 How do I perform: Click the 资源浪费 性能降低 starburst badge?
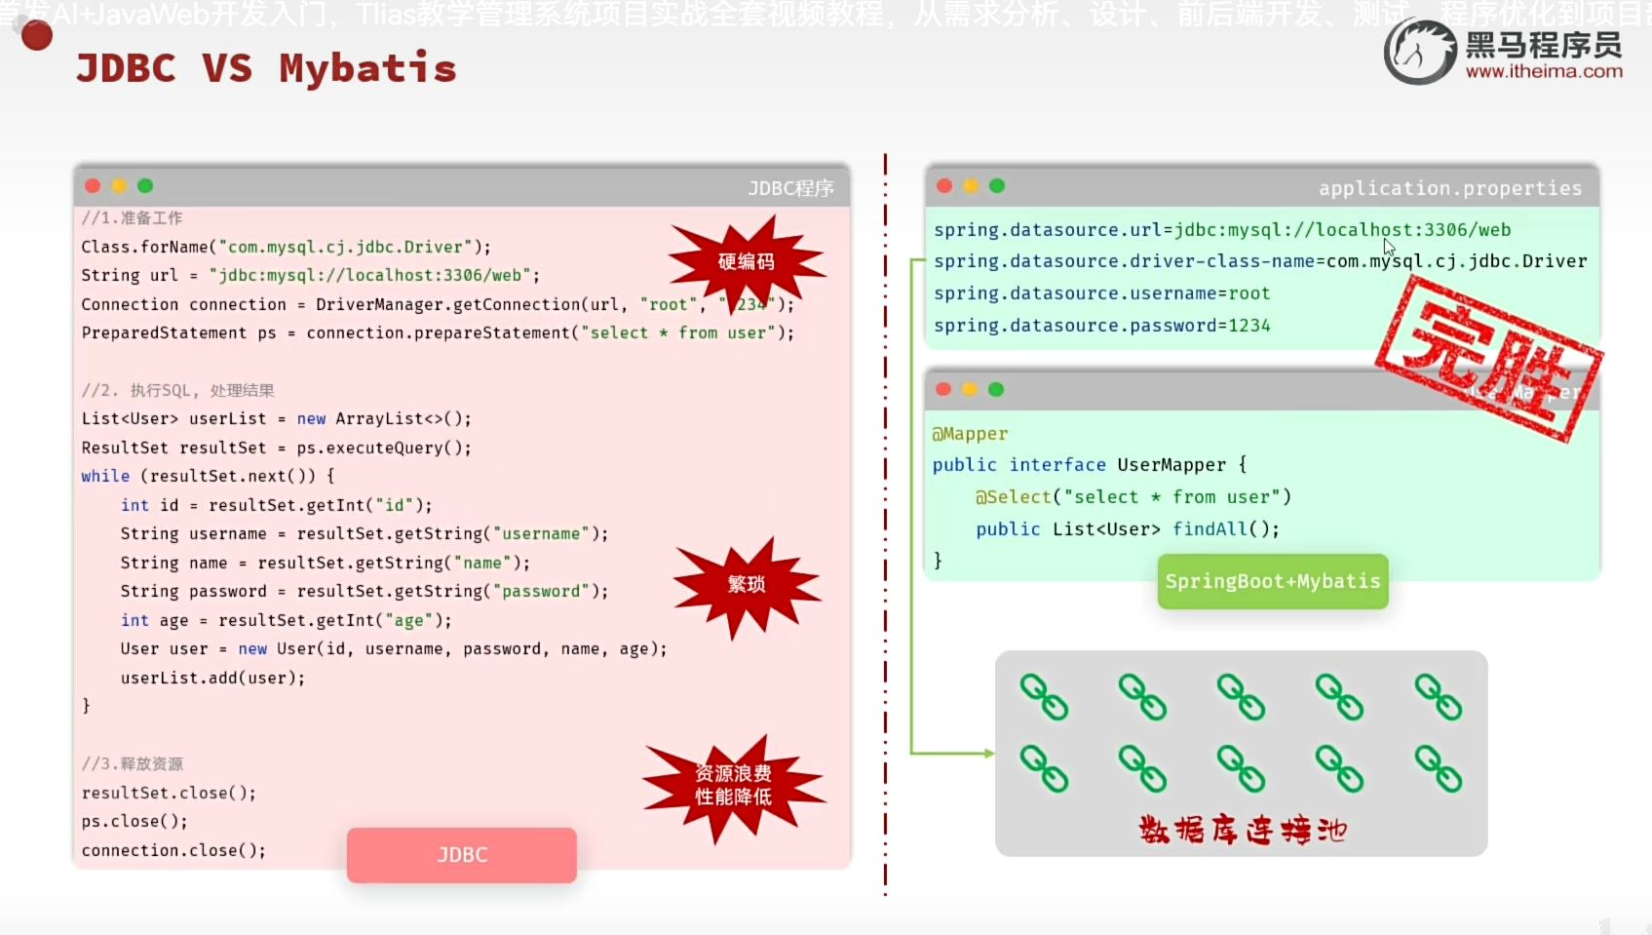[x=733, y=786]
